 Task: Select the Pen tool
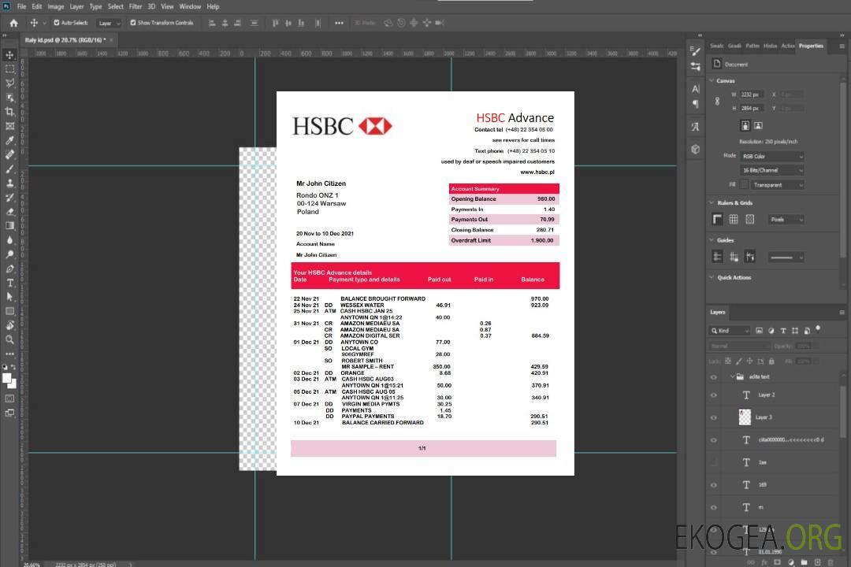(9, 269)
